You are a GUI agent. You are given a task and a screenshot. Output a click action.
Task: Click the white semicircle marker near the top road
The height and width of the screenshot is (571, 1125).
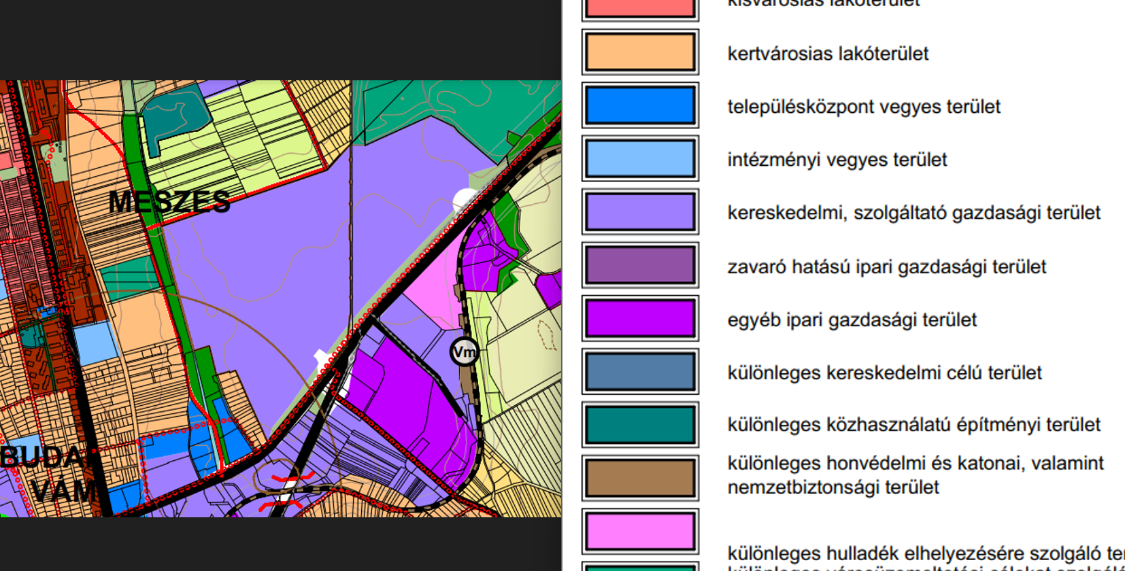[465, 201]
